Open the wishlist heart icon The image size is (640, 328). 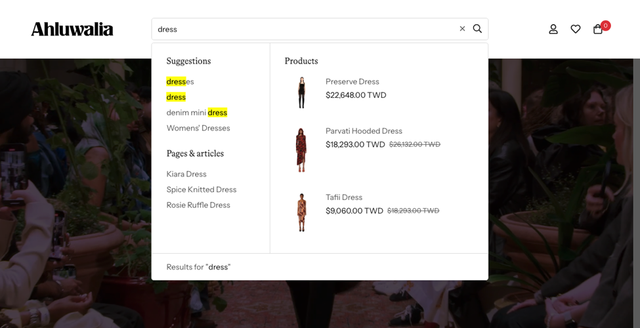(x=576, y=29)
